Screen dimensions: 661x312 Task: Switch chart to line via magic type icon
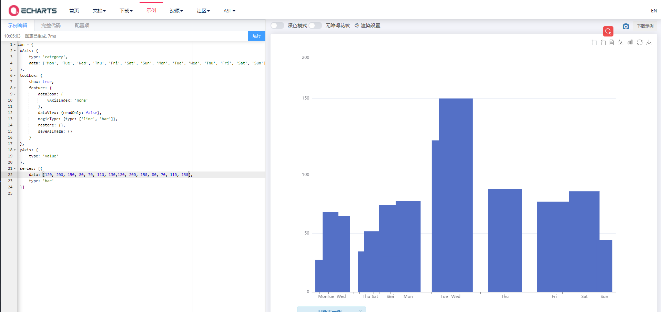point(621,42)
